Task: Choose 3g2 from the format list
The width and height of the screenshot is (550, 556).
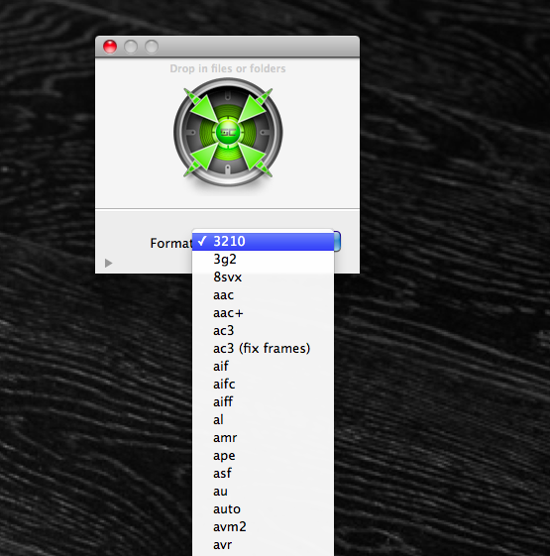Action: click(263, 260)
